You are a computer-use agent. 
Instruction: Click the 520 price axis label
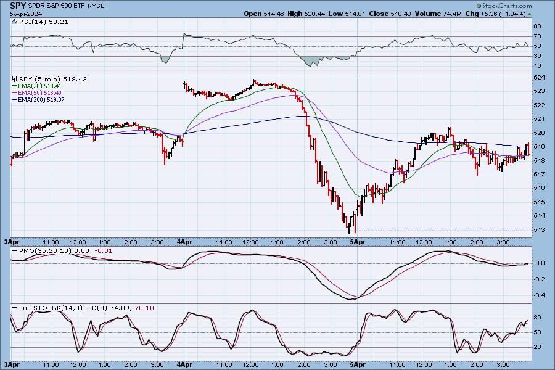coord(539,133)
